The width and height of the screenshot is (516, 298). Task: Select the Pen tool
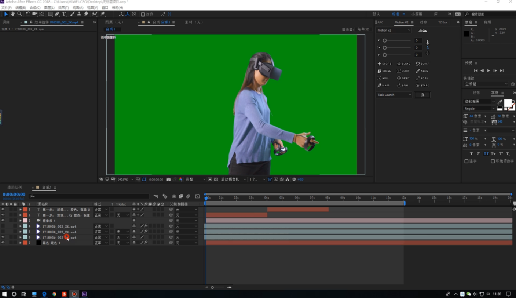point(57,14)
